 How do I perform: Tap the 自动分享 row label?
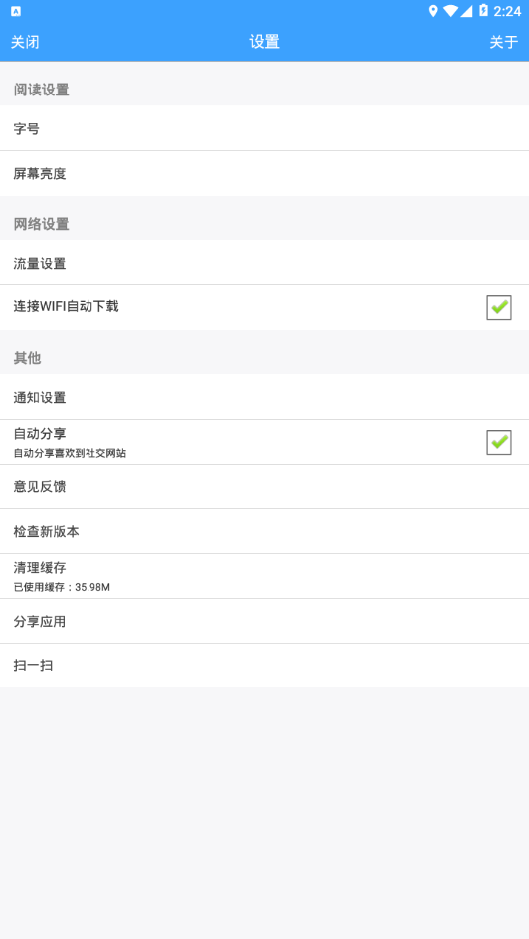click(x=40, y=434)
